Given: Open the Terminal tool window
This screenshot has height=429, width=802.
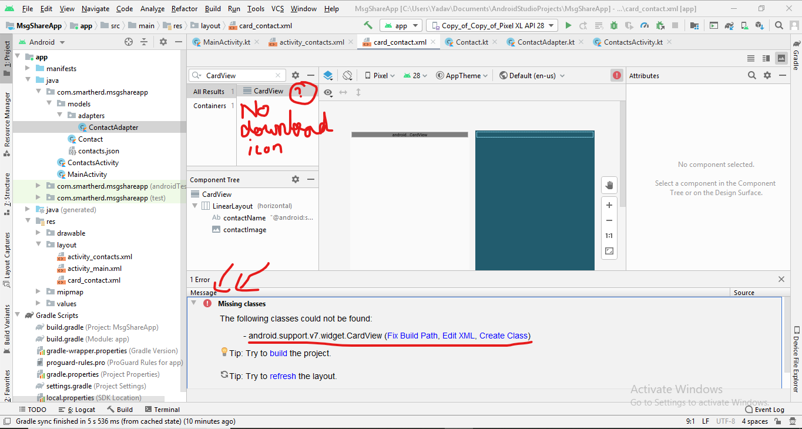Looking at the screenshot, I should click(162, 410).
